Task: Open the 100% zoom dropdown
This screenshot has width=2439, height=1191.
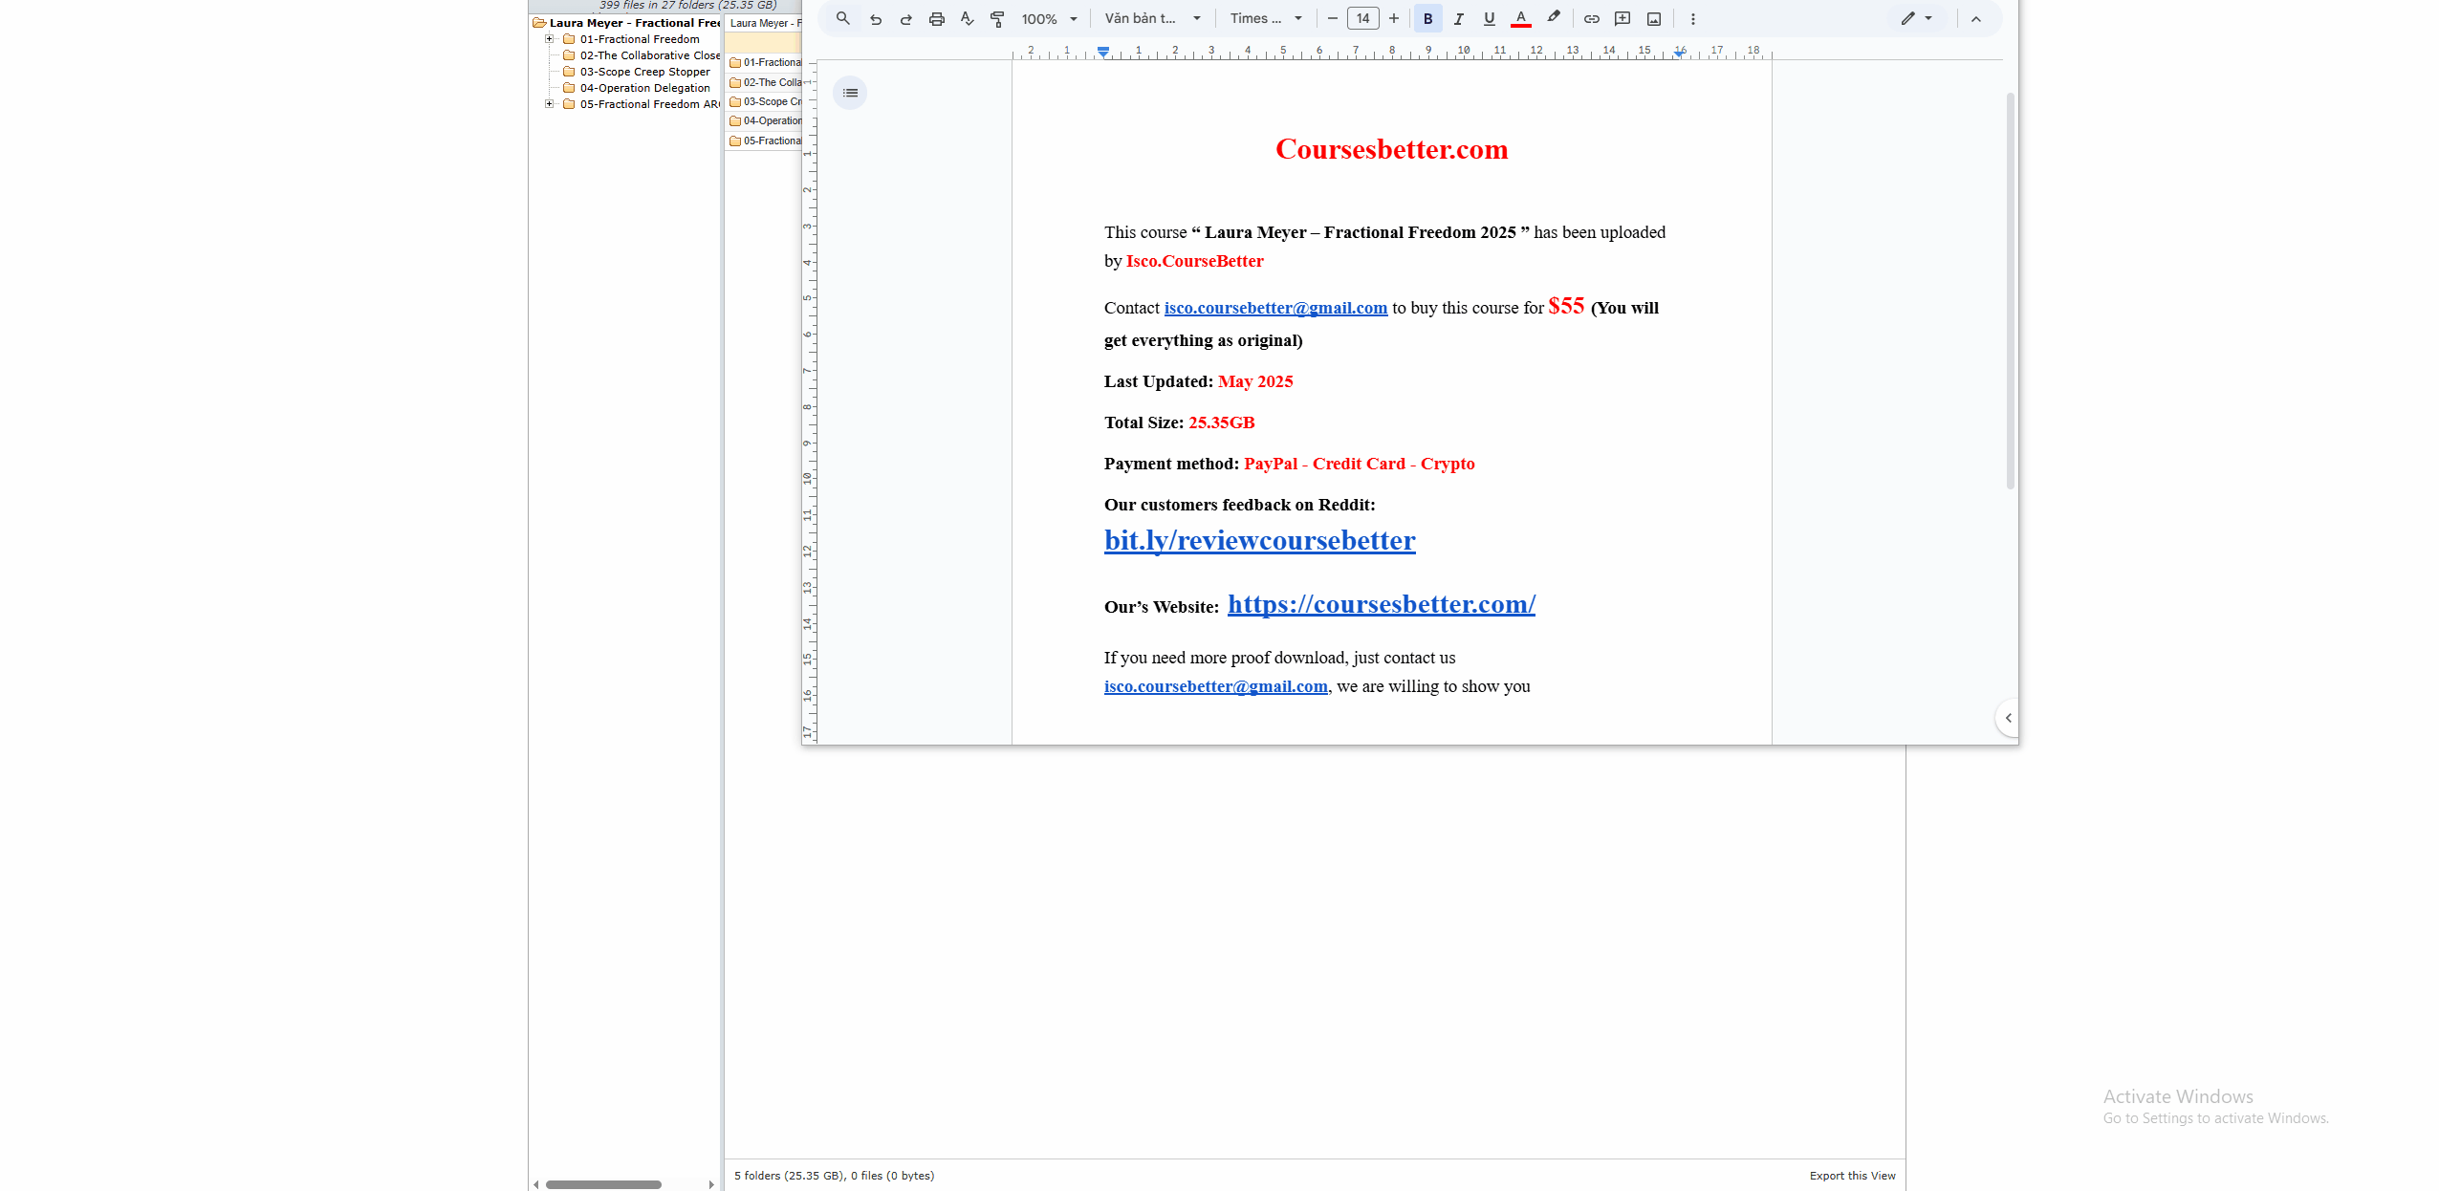Action: pos(1049,19)
